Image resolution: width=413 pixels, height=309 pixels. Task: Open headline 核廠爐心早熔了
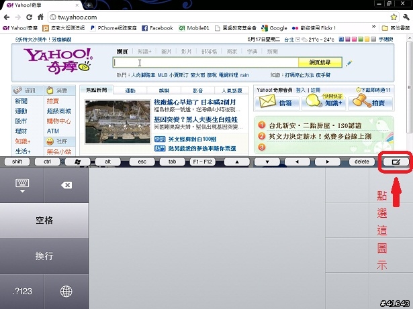[195, 102]
